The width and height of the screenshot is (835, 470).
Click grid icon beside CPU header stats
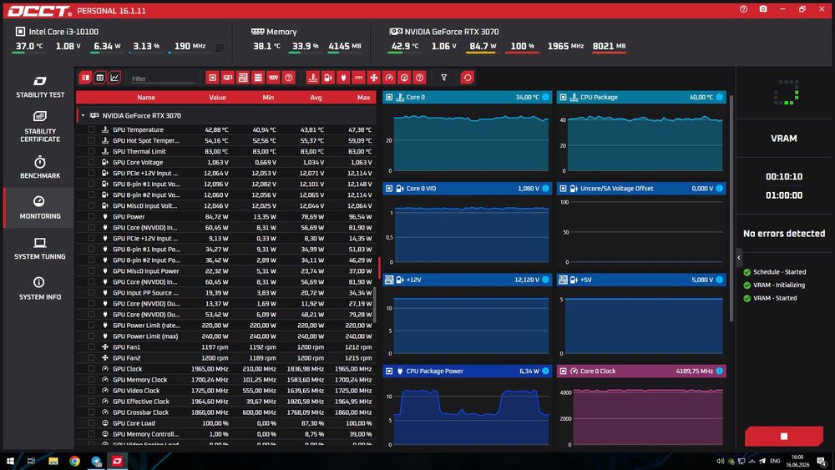pyautogui.click(x=220, y=48)
